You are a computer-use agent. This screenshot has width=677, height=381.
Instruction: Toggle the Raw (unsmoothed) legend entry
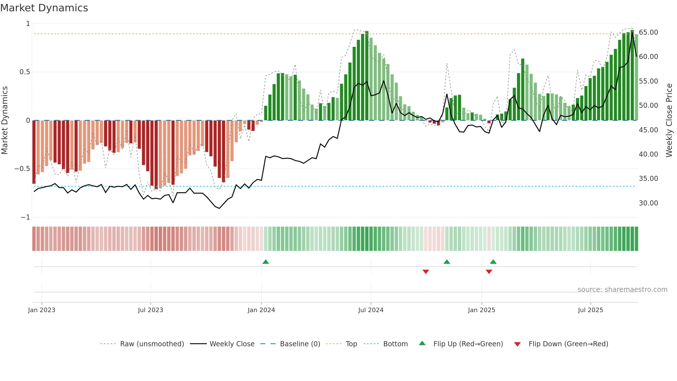pyautogui.click(x=142, y=344)
